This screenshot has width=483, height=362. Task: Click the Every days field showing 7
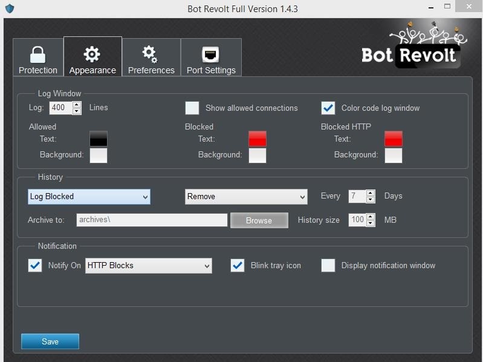[x=357, y=196]
